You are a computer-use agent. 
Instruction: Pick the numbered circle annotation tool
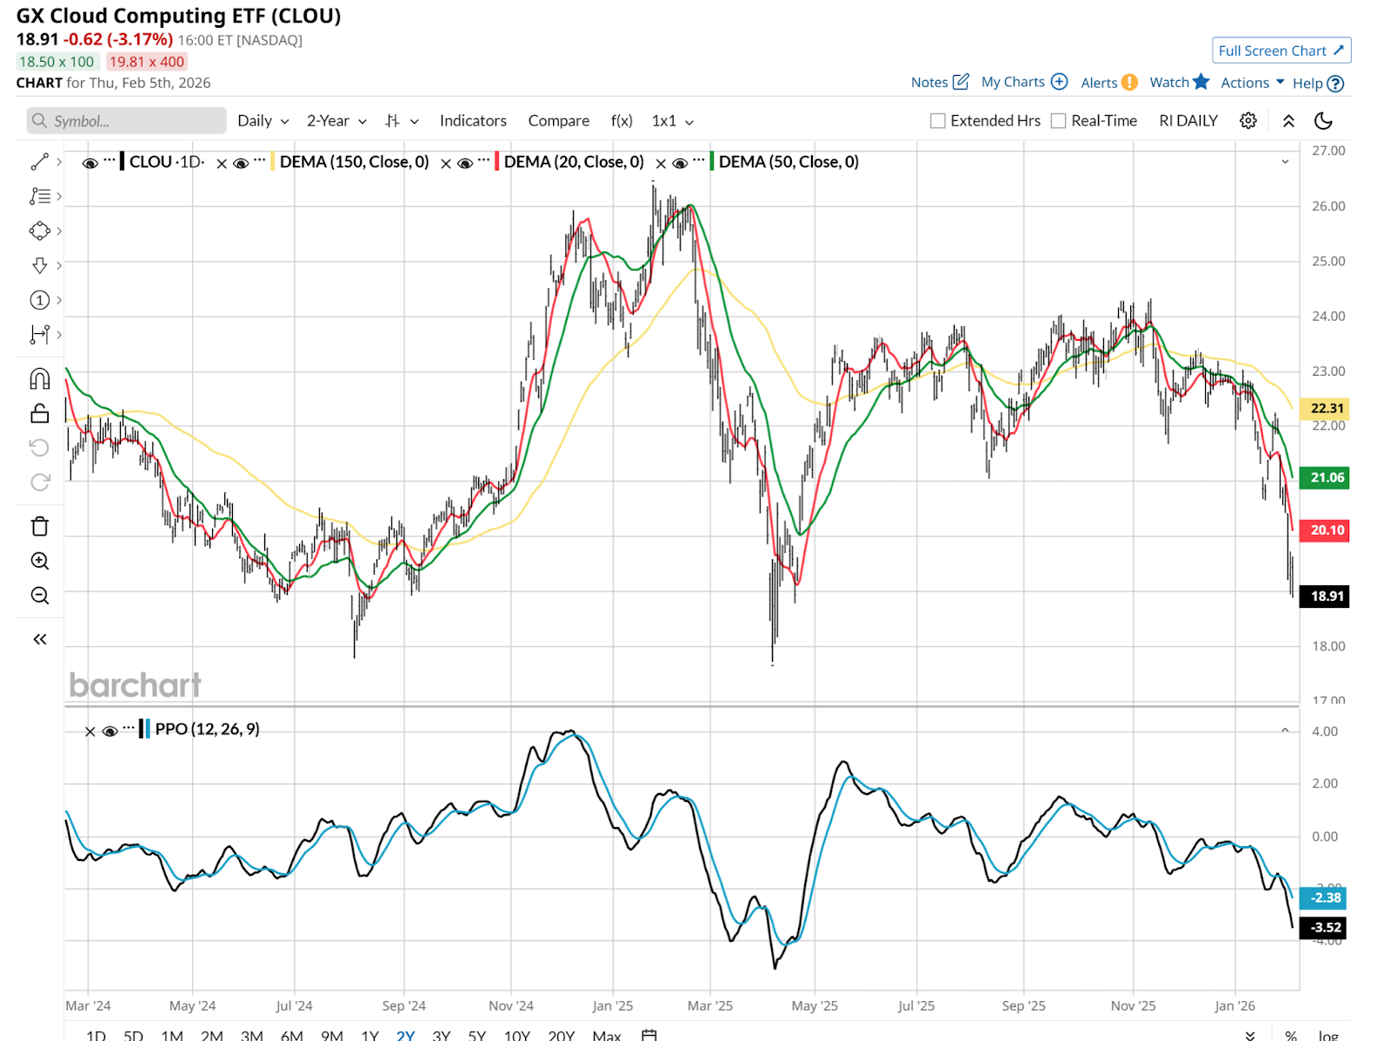click(40, 300)
